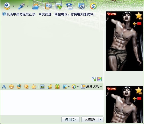
Task: Open the send file folder icon
Action: (x=35, y=6)
